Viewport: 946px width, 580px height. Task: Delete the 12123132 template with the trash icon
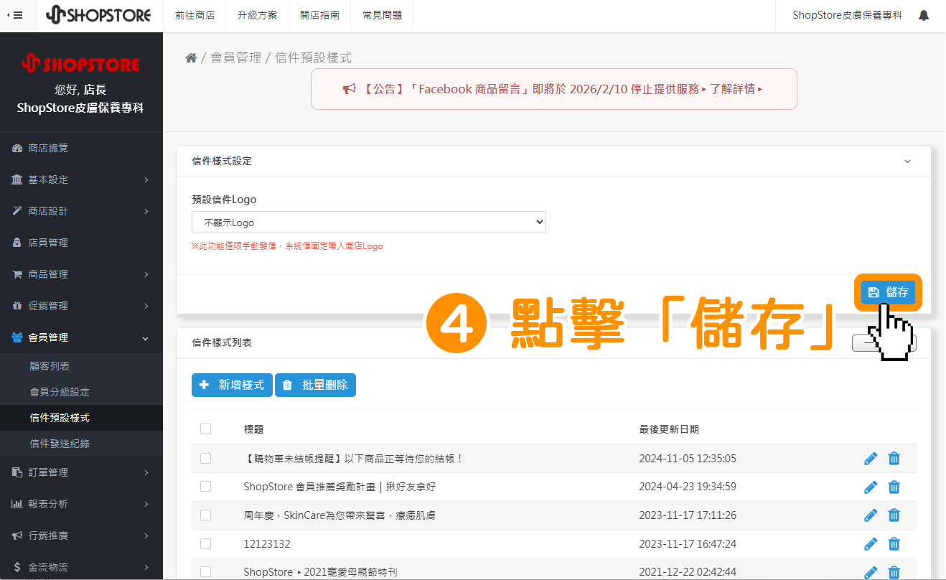tap(894, 543)
